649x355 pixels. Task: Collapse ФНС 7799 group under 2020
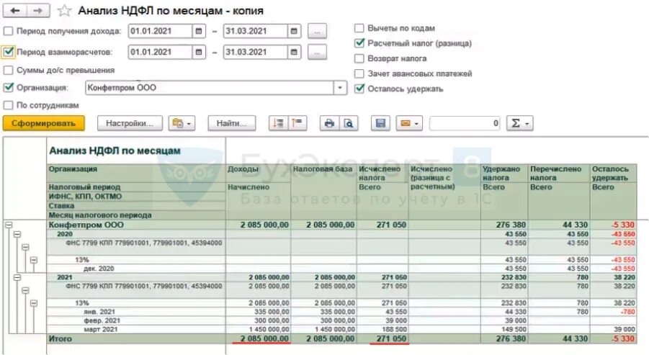pyautogui.click(x=25, y=247)
